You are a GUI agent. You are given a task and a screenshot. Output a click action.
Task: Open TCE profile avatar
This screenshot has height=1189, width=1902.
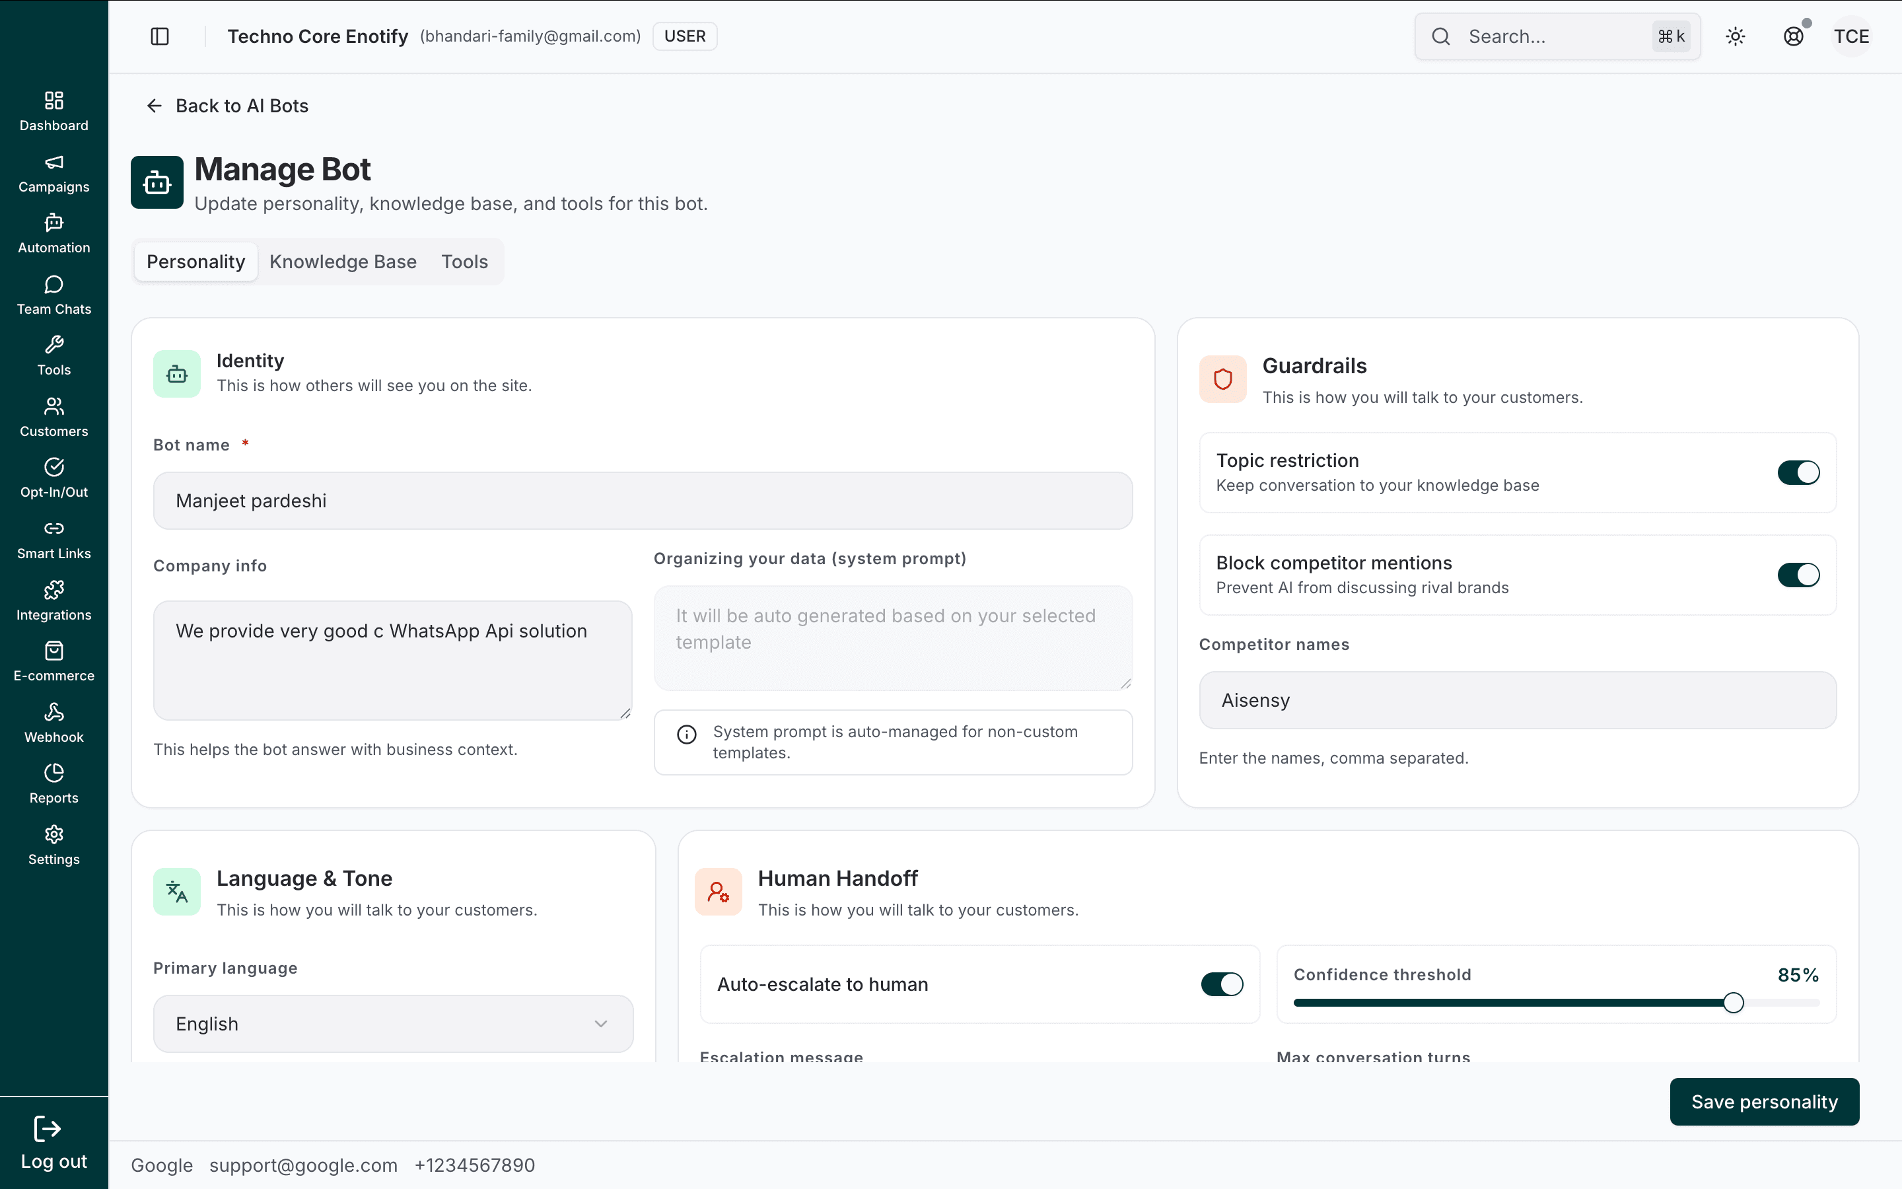pyautogui.click(x=1852, y=36)
